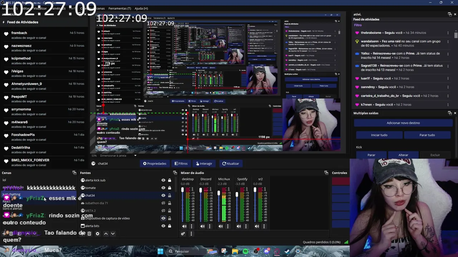The image size is (458, 257).
Task: Open options for thebraboisme feed entry
Action: [x=448, y=33]
